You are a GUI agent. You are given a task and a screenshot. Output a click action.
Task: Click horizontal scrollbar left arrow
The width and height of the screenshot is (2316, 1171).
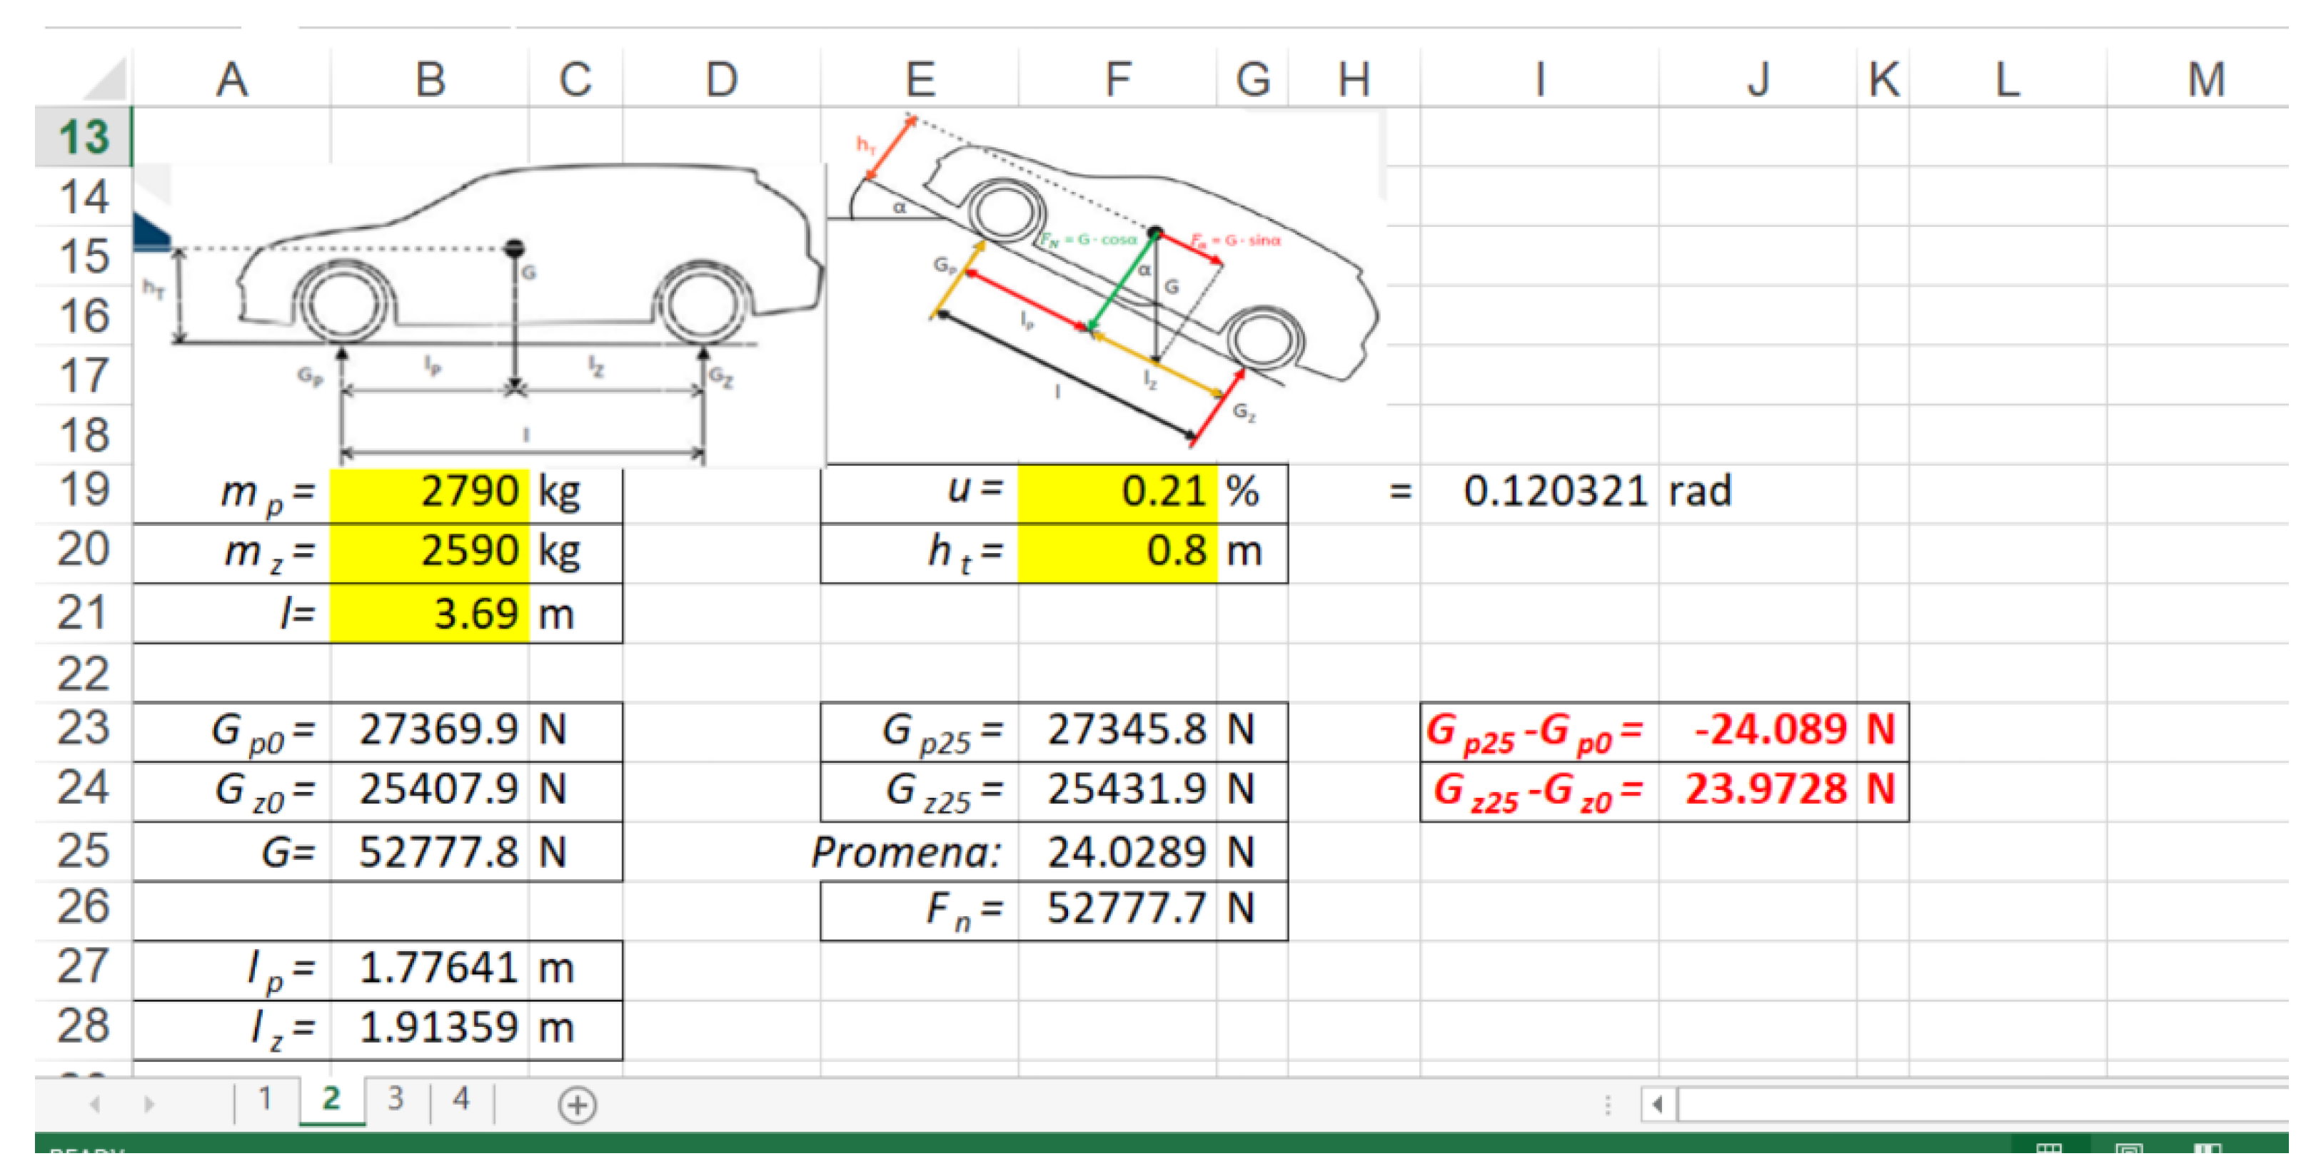point(1658,1104)
